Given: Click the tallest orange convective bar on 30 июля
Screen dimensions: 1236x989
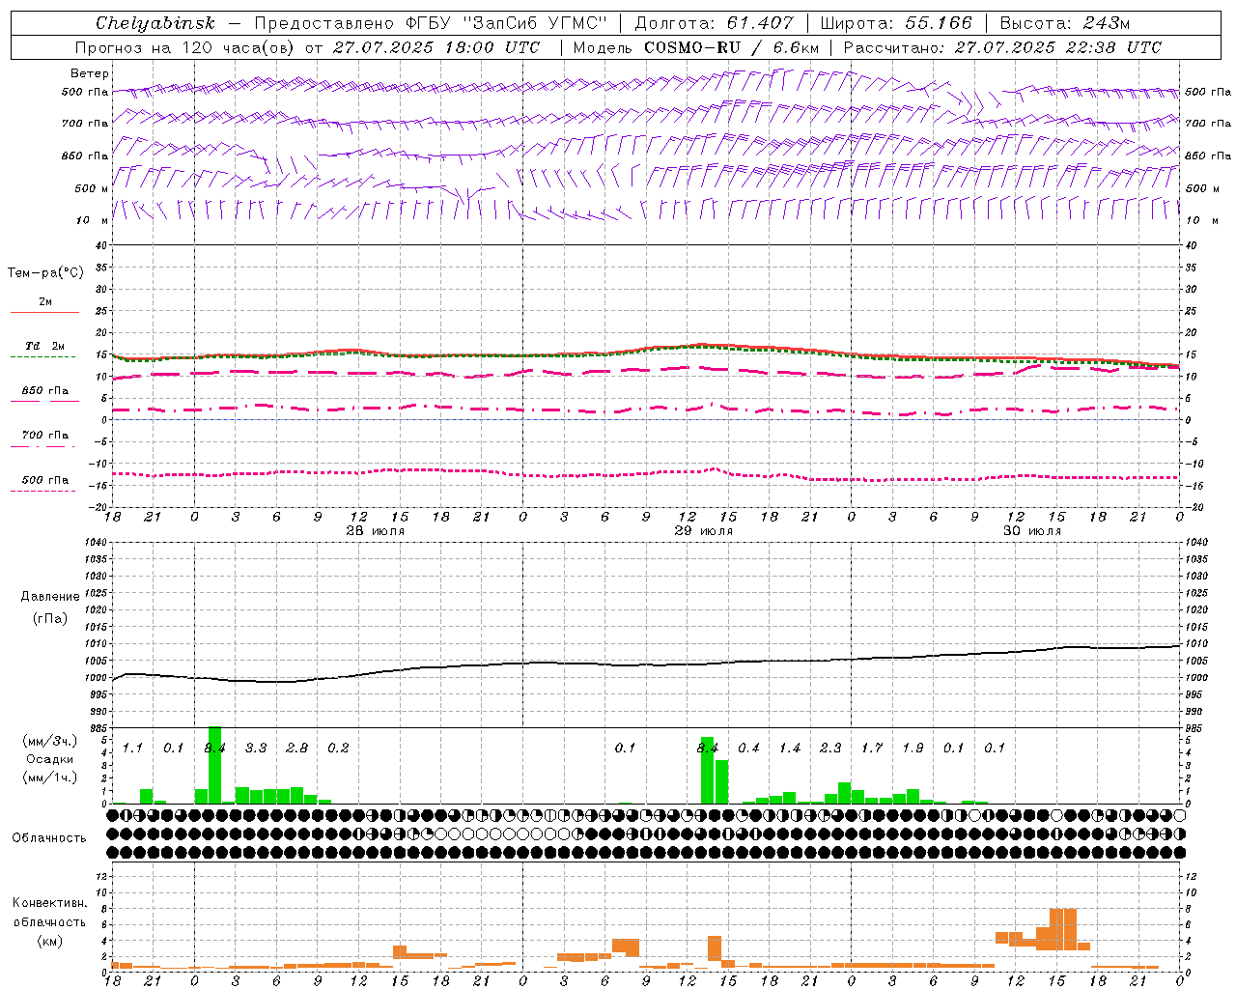Looking at the screenshot, I should [1063, 929].
